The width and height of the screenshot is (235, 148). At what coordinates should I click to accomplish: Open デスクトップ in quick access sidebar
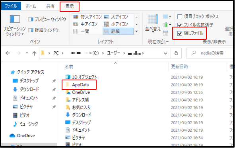click(x=25, y=81)
